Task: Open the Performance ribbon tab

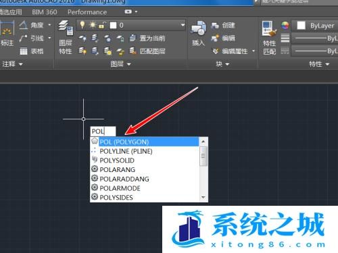Action: pos(87,12)
